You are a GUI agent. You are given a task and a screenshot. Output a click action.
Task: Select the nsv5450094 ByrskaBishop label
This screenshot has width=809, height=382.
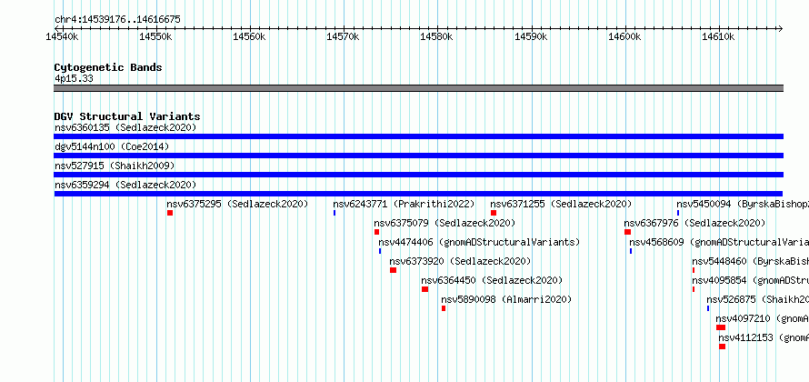743,204
